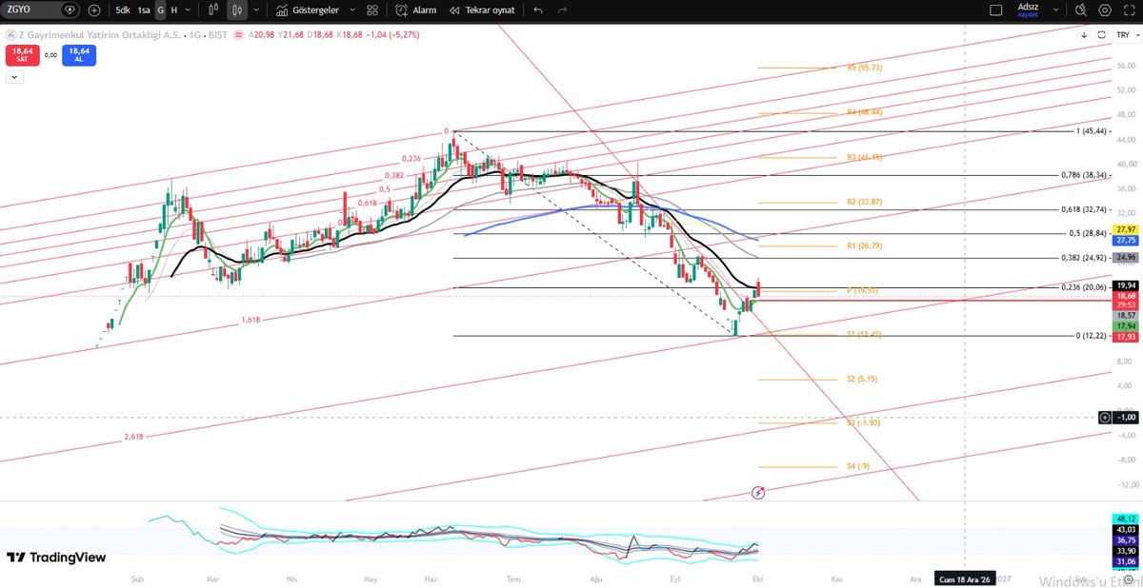Choose the candlestick chart type icon
1143x588 pixels.
click(237, 10)
